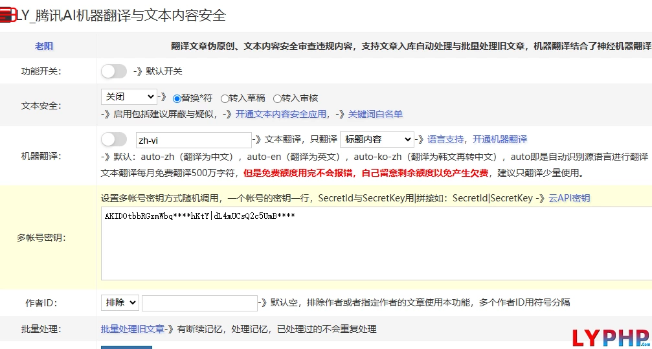Open the 文本安全 dropdown showing 关闭
The height and width of the screenshot is (349, 652).
129,97
